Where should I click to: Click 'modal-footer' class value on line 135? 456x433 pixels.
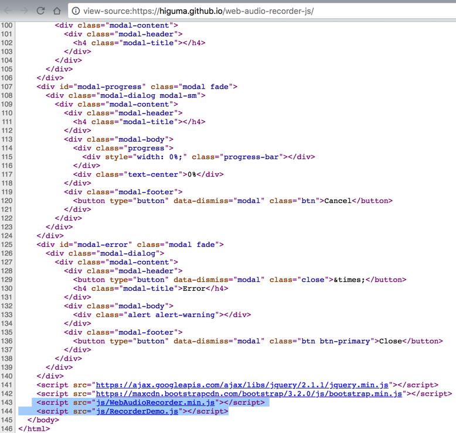coord(146,332)
